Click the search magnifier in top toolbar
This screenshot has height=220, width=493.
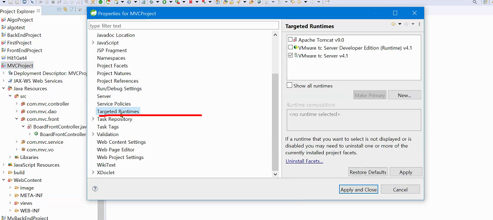[475, 2]
